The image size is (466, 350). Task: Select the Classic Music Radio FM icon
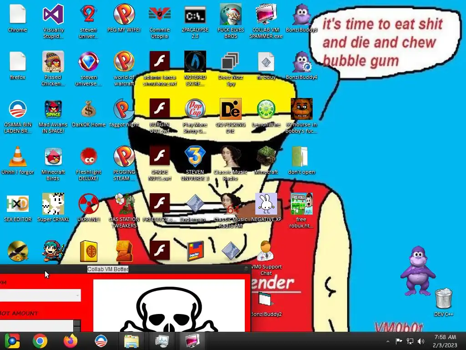pos(231,211)
